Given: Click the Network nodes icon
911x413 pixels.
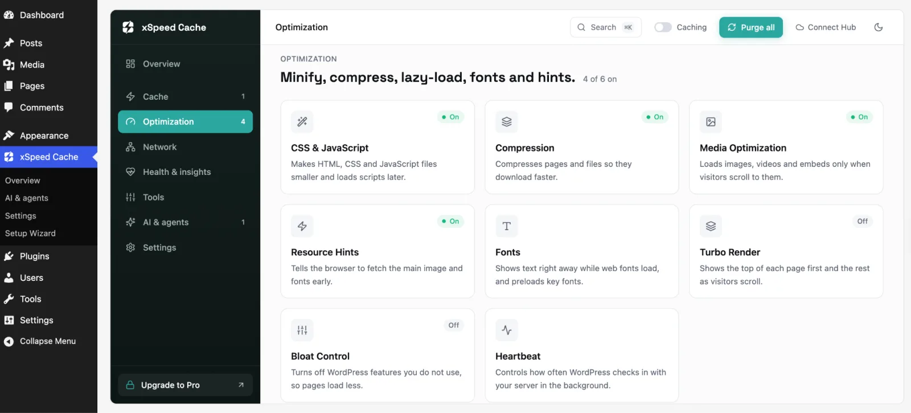Looking at the screenshot, I should (130, 147).
